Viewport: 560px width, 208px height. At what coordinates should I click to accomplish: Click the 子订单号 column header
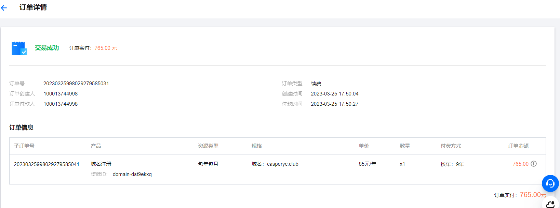[x=24, y=146]
